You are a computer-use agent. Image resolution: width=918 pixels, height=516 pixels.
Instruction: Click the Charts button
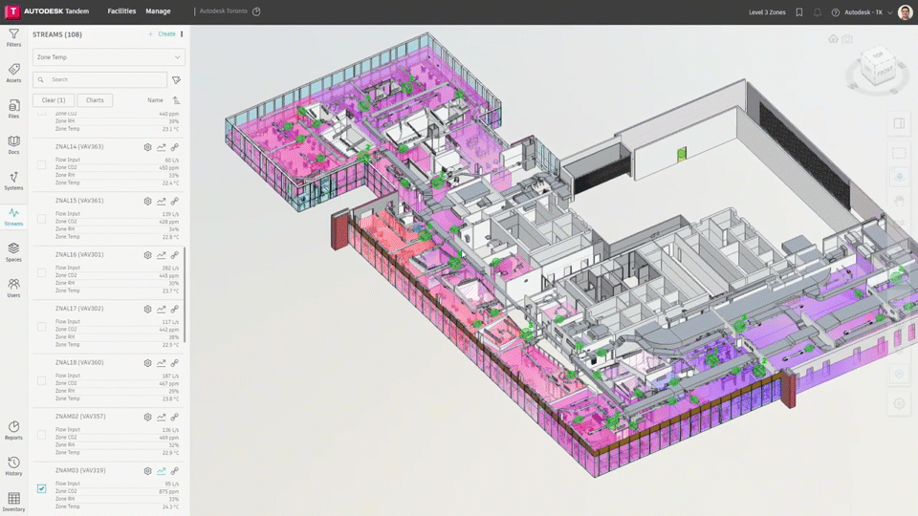95,100
